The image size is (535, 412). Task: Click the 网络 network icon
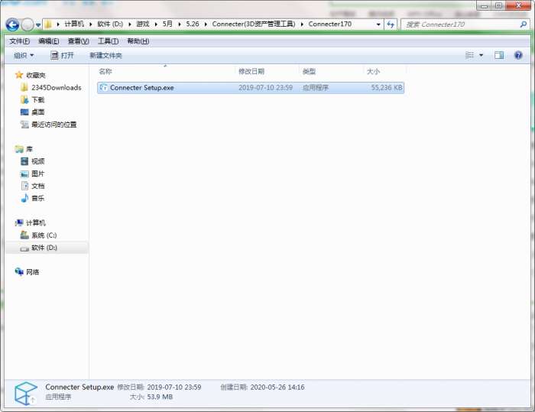coord(19,271)
